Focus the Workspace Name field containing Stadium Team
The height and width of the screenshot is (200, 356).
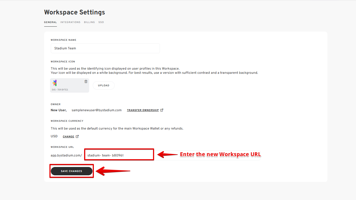click(105, 48)
